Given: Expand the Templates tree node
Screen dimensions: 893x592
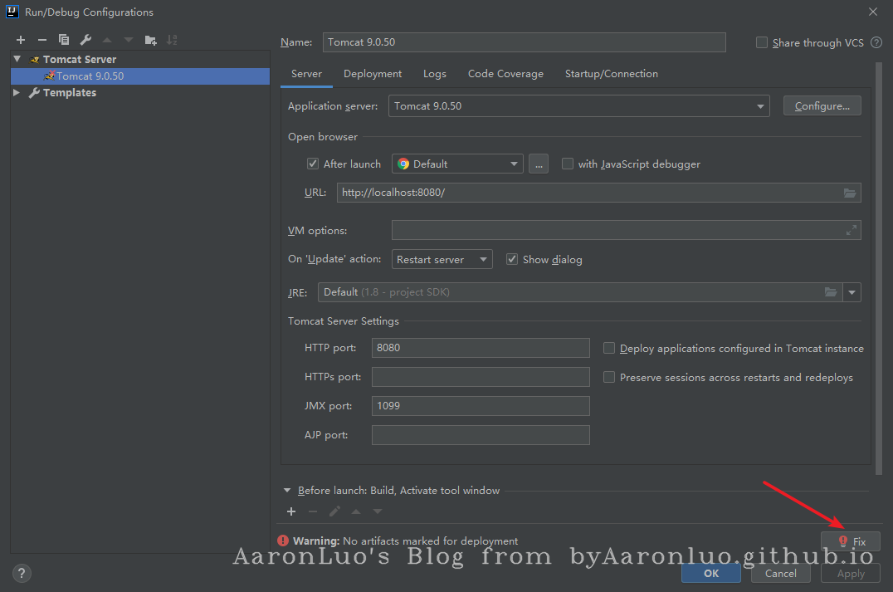Looking at the screenshot, I should pos(17,93).
